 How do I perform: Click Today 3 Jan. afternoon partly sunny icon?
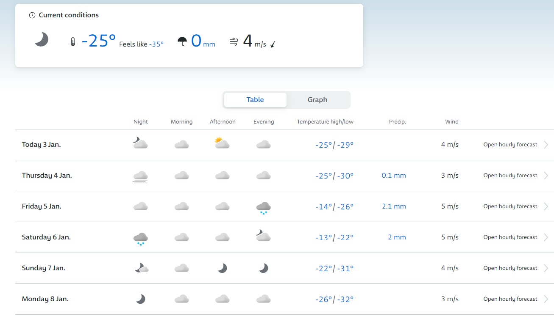(222, 143)
